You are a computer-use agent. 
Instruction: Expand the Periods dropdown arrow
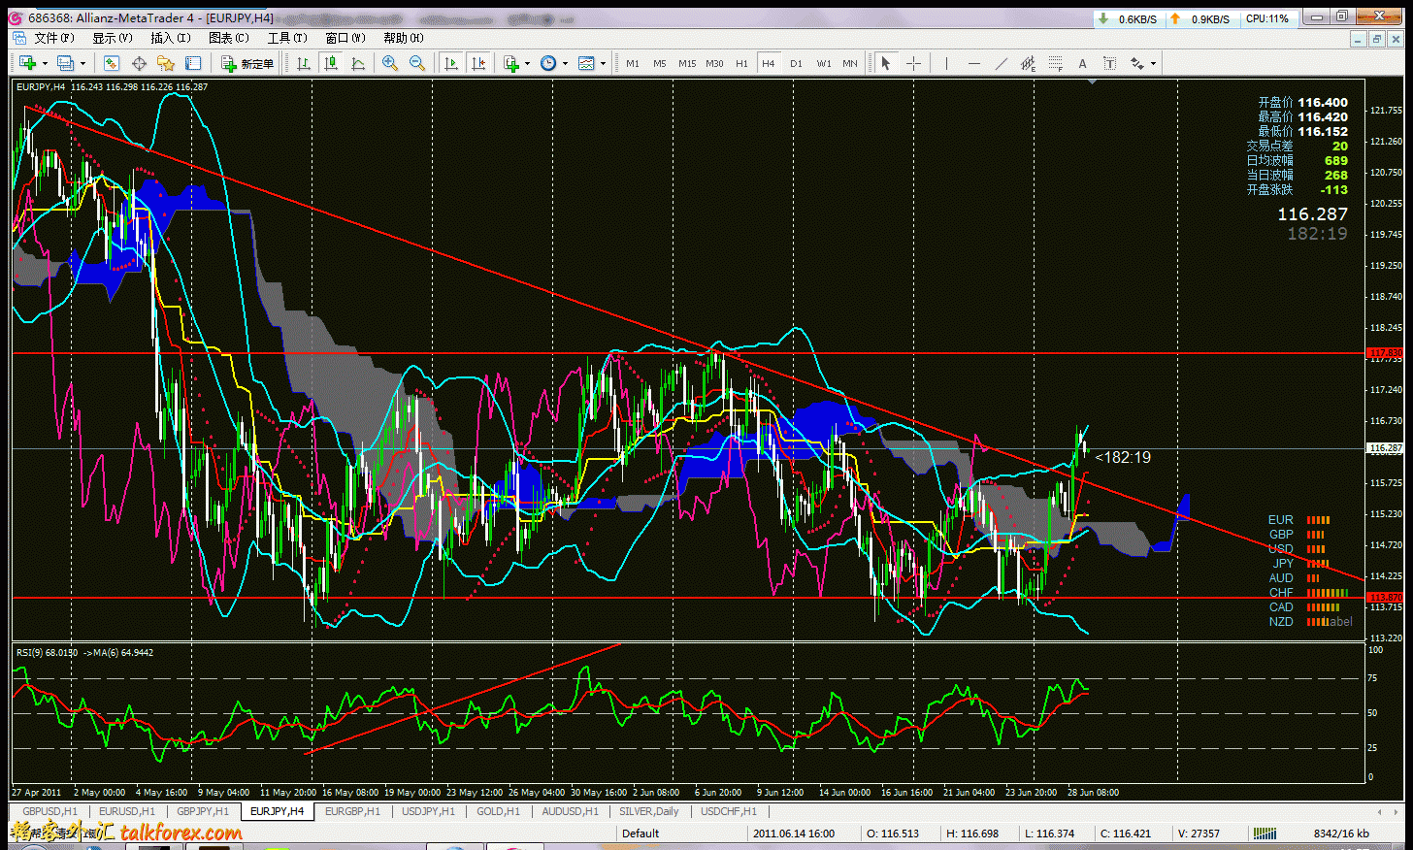point(565,63)
